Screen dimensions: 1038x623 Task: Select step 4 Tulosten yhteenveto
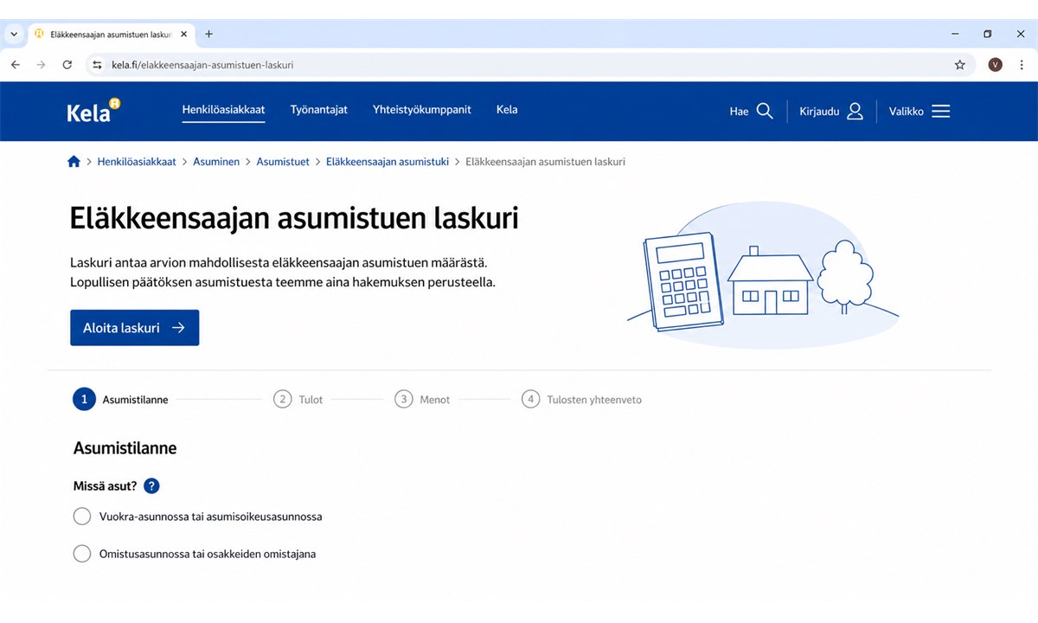click(582, 400)
